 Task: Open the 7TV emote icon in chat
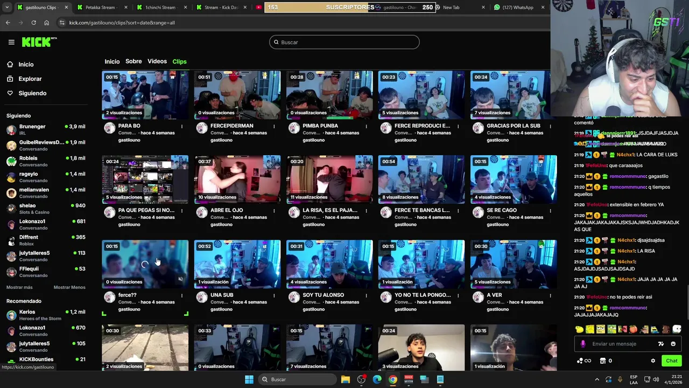click(661, 344)
